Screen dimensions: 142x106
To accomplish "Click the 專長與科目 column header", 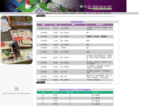I will click(100, 25).
